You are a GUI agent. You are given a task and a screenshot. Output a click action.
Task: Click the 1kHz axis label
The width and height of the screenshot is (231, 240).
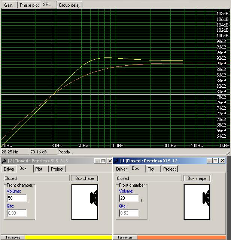pos(224,146)
